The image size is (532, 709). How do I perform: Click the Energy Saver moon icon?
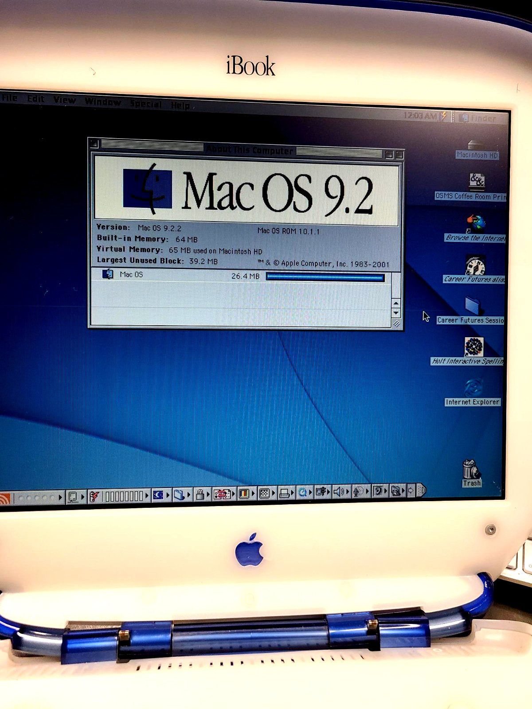[x=158, y=495]
